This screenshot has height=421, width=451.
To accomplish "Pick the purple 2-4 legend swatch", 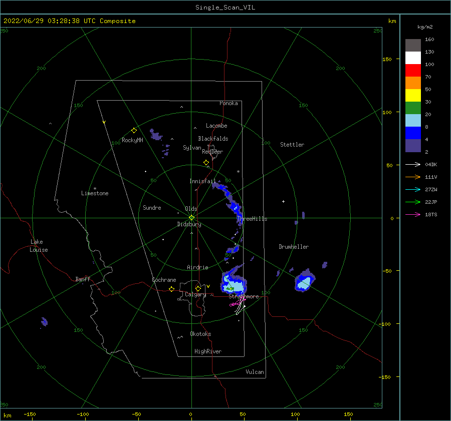I will [413, 145].
